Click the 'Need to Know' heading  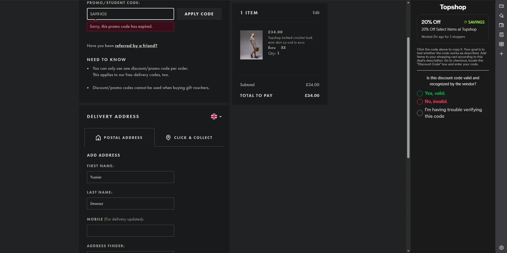(106, 59)
